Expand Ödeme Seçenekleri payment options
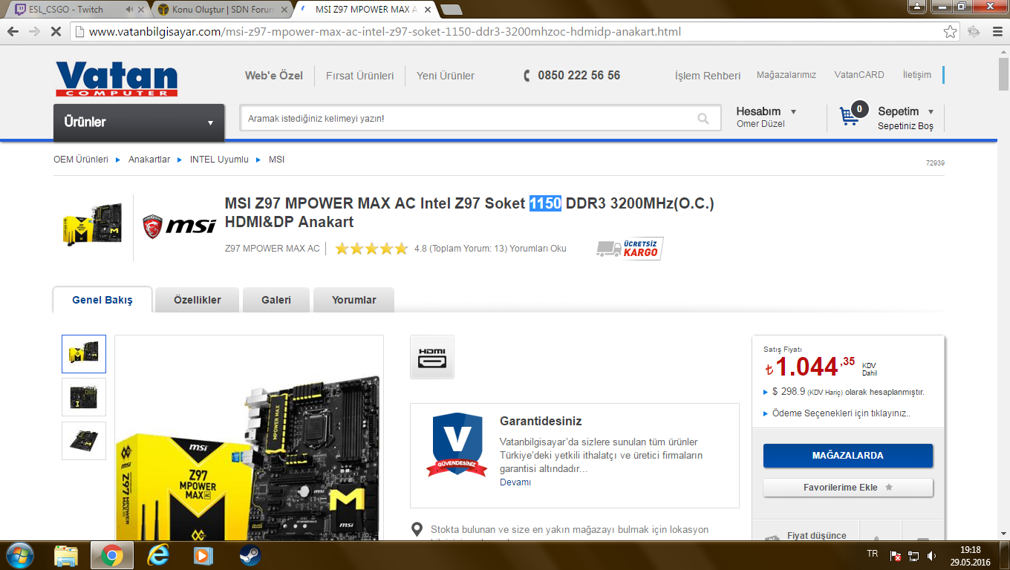The image size is (1010, 570). (841, 413)
